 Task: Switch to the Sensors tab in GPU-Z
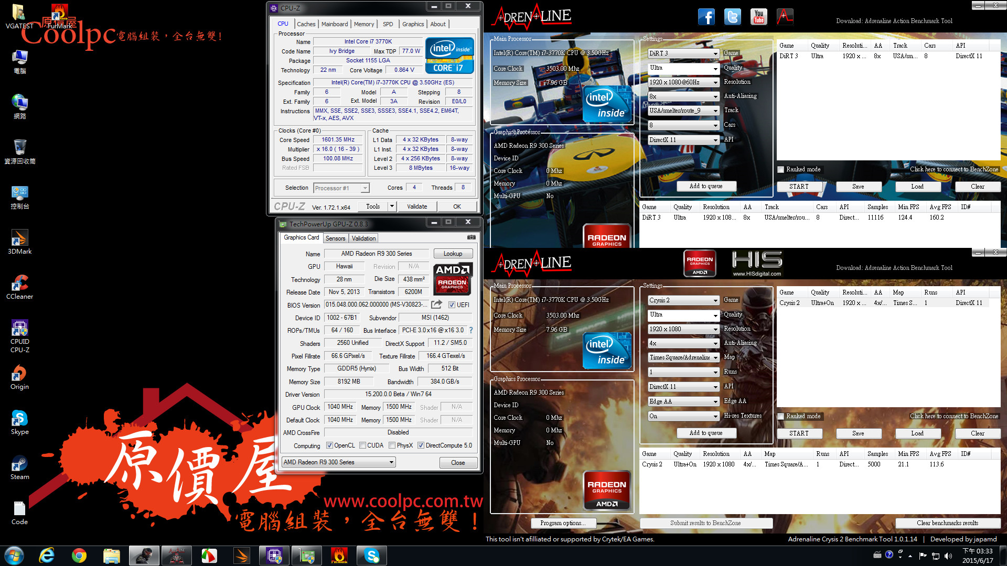[x=335, y=238]
